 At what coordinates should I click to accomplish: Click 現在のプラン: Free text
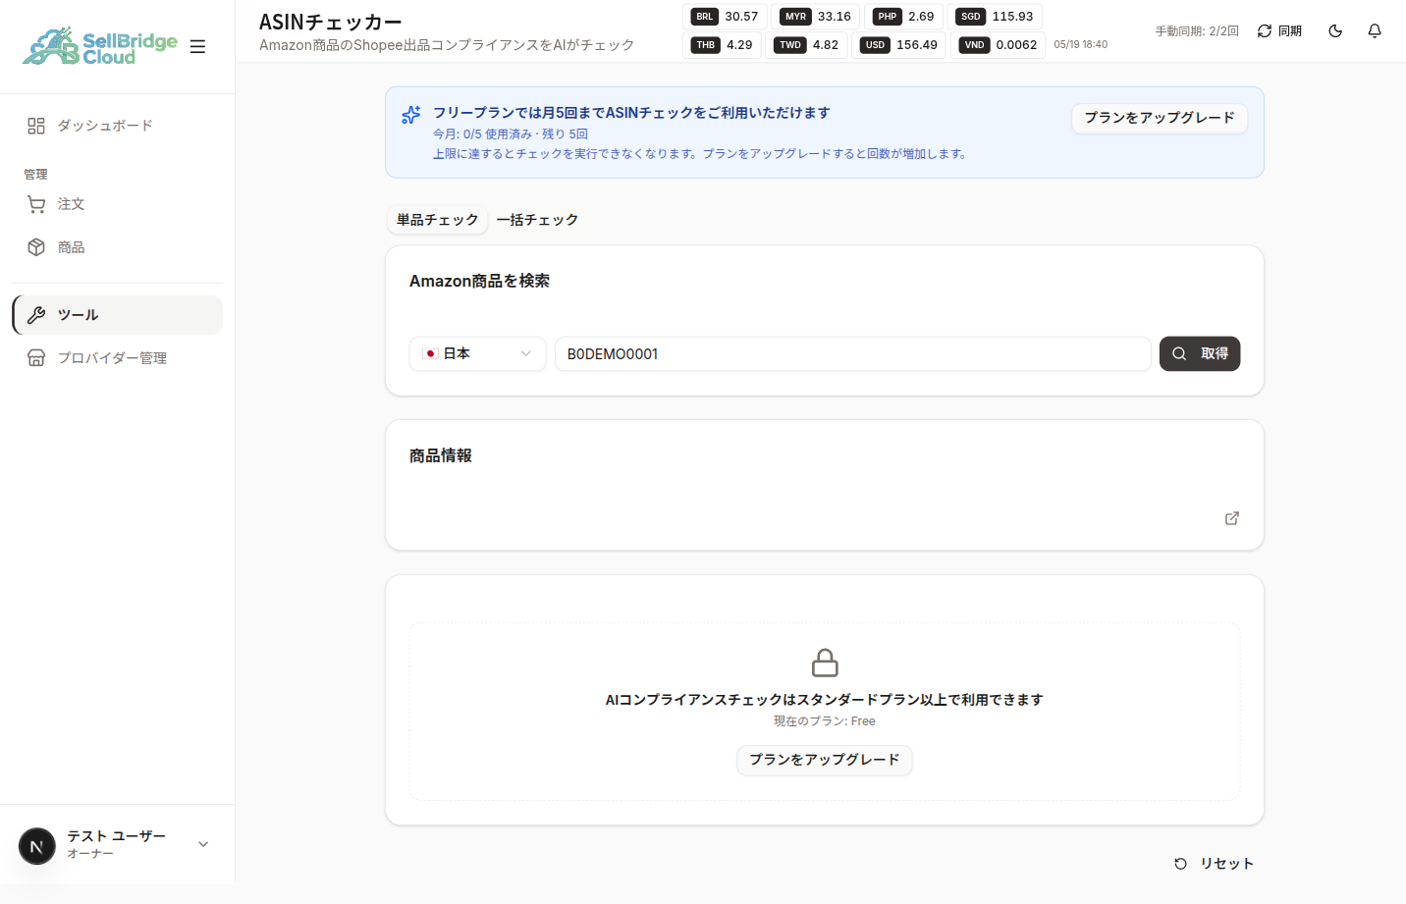point(825,721)
